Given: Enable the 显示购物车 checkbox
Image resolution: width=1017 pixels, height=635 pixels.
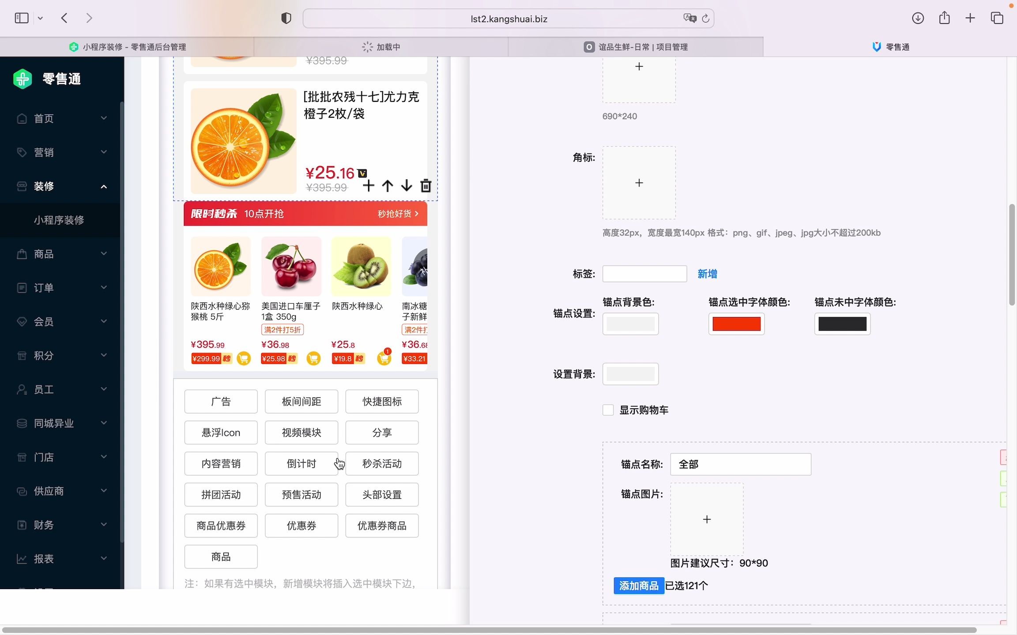Looking at the screenshot, I should tap(608, 410).
